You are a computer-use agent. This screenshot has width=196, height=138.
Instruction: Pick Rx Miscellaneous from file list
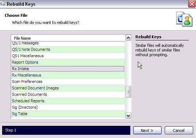click(x=68, y=75)
